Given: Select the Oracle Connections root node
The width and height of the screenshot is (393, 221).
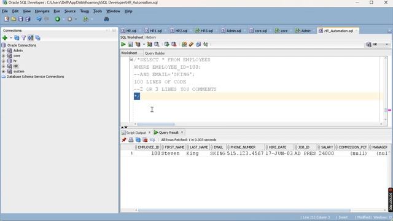Looking at the screenshot, I should [21, 45].
